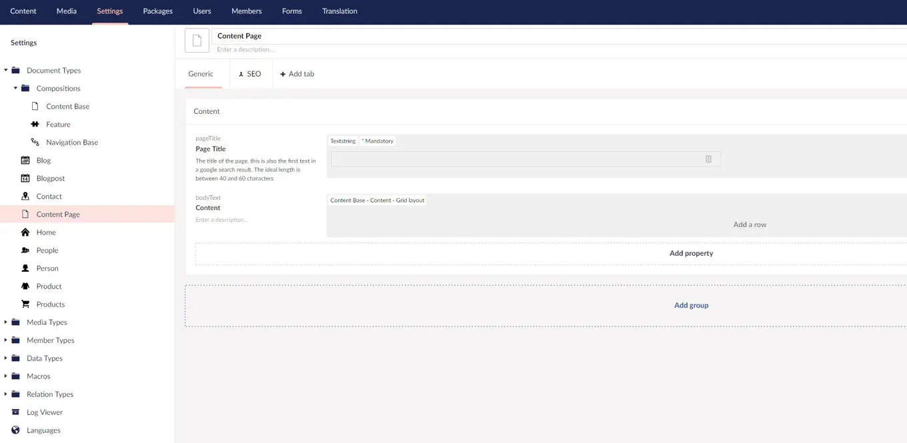Collapse the Compositions folder

tap(14, 88)
